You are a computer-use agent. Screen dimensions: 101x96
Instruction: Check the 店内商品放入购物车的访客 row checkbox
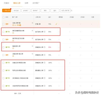(3, 78)
